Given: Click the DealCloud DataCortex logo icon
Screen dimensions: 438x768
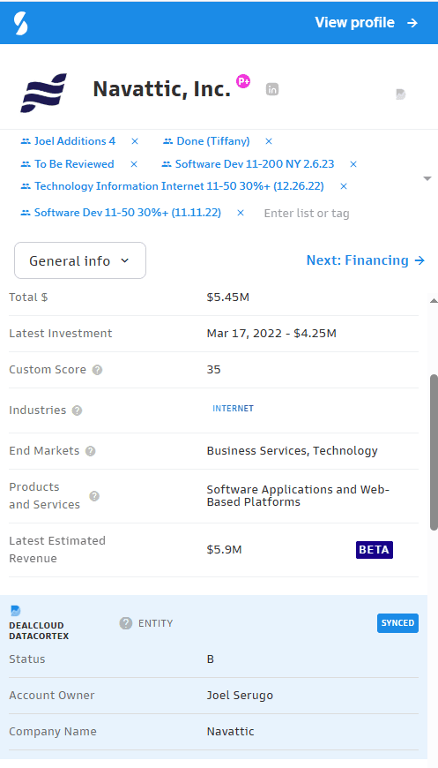Looking at the screenshot, I should click(16, 611).
